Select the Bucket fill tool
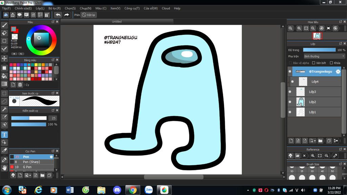This screenshot has height=195, width=347. click(4, 76)
